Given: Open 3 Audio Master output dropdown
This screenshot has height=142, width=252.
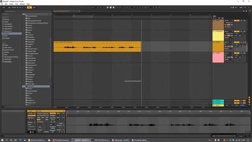Looking at the screenshot, I should pos(228,49).
